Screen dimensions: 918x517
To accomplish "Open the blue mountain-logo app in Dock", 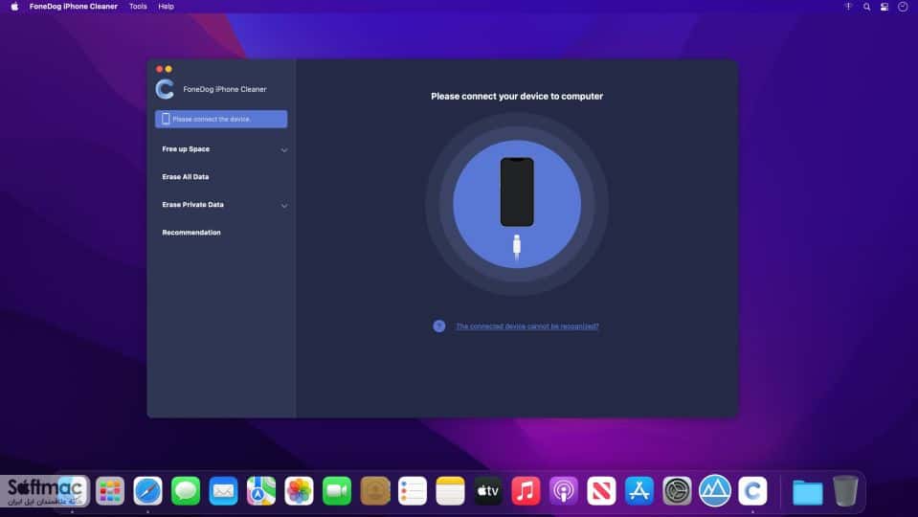I will click(715, 490).
